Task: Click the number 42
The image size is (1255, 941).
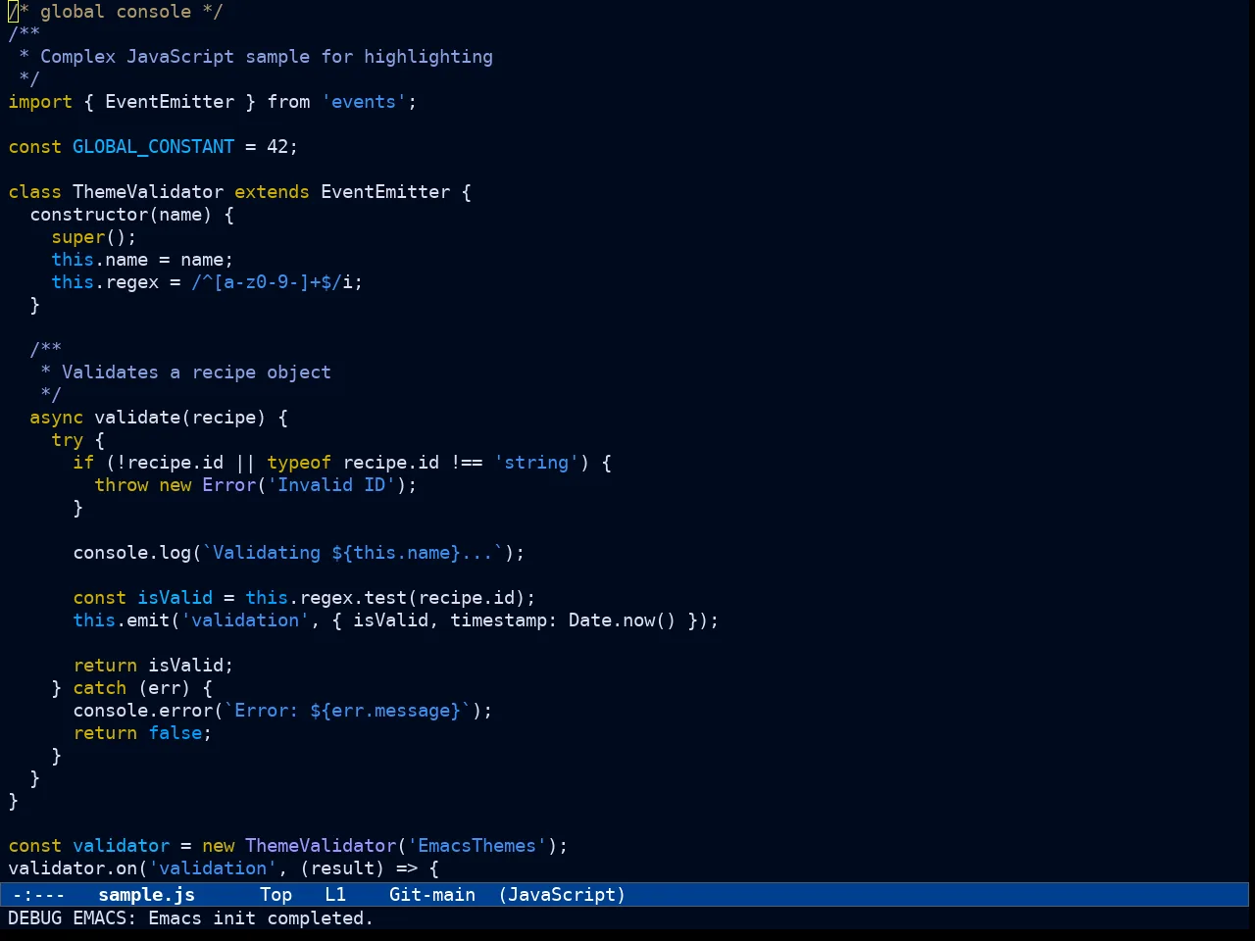Action: tap(277, 147)
